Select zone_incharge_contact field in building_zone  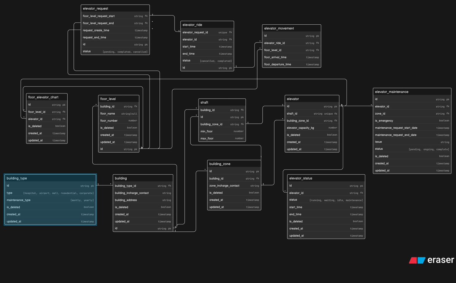coord(234,186)
